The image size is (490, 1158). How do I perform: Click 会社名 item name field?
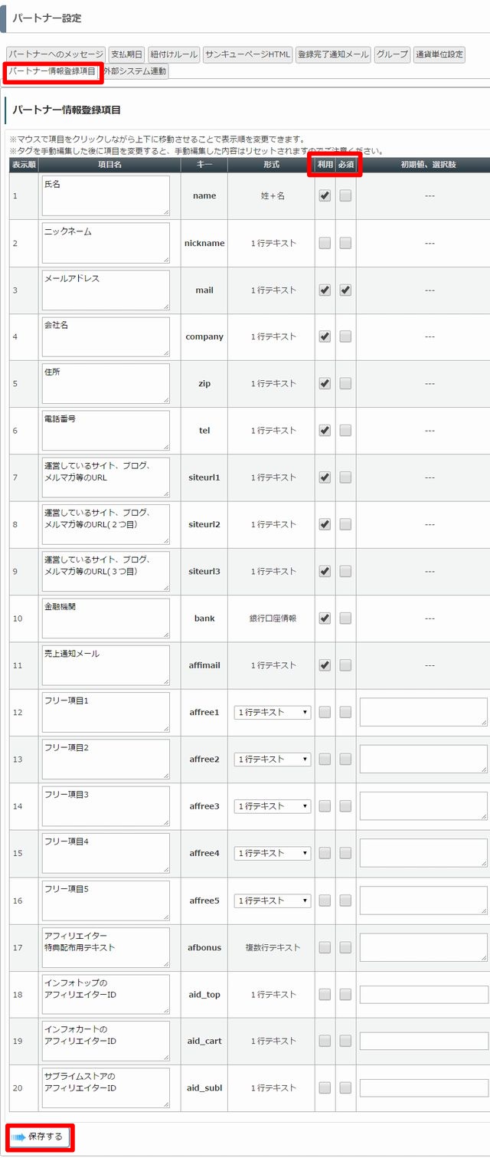(106, 336)
